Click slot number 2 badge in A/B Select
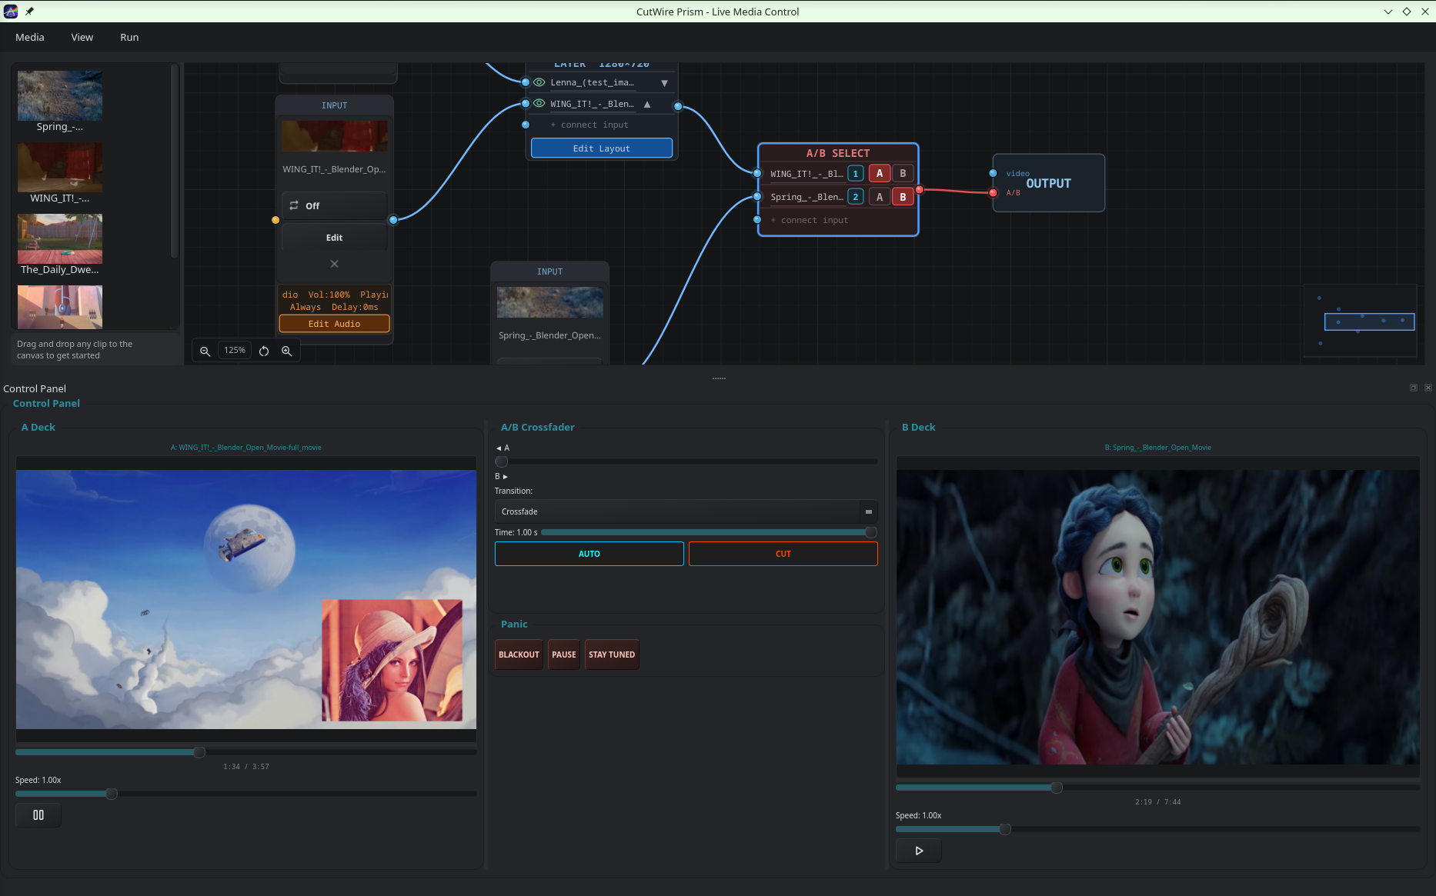This screenshot has width=1436, height=896. 855,197
